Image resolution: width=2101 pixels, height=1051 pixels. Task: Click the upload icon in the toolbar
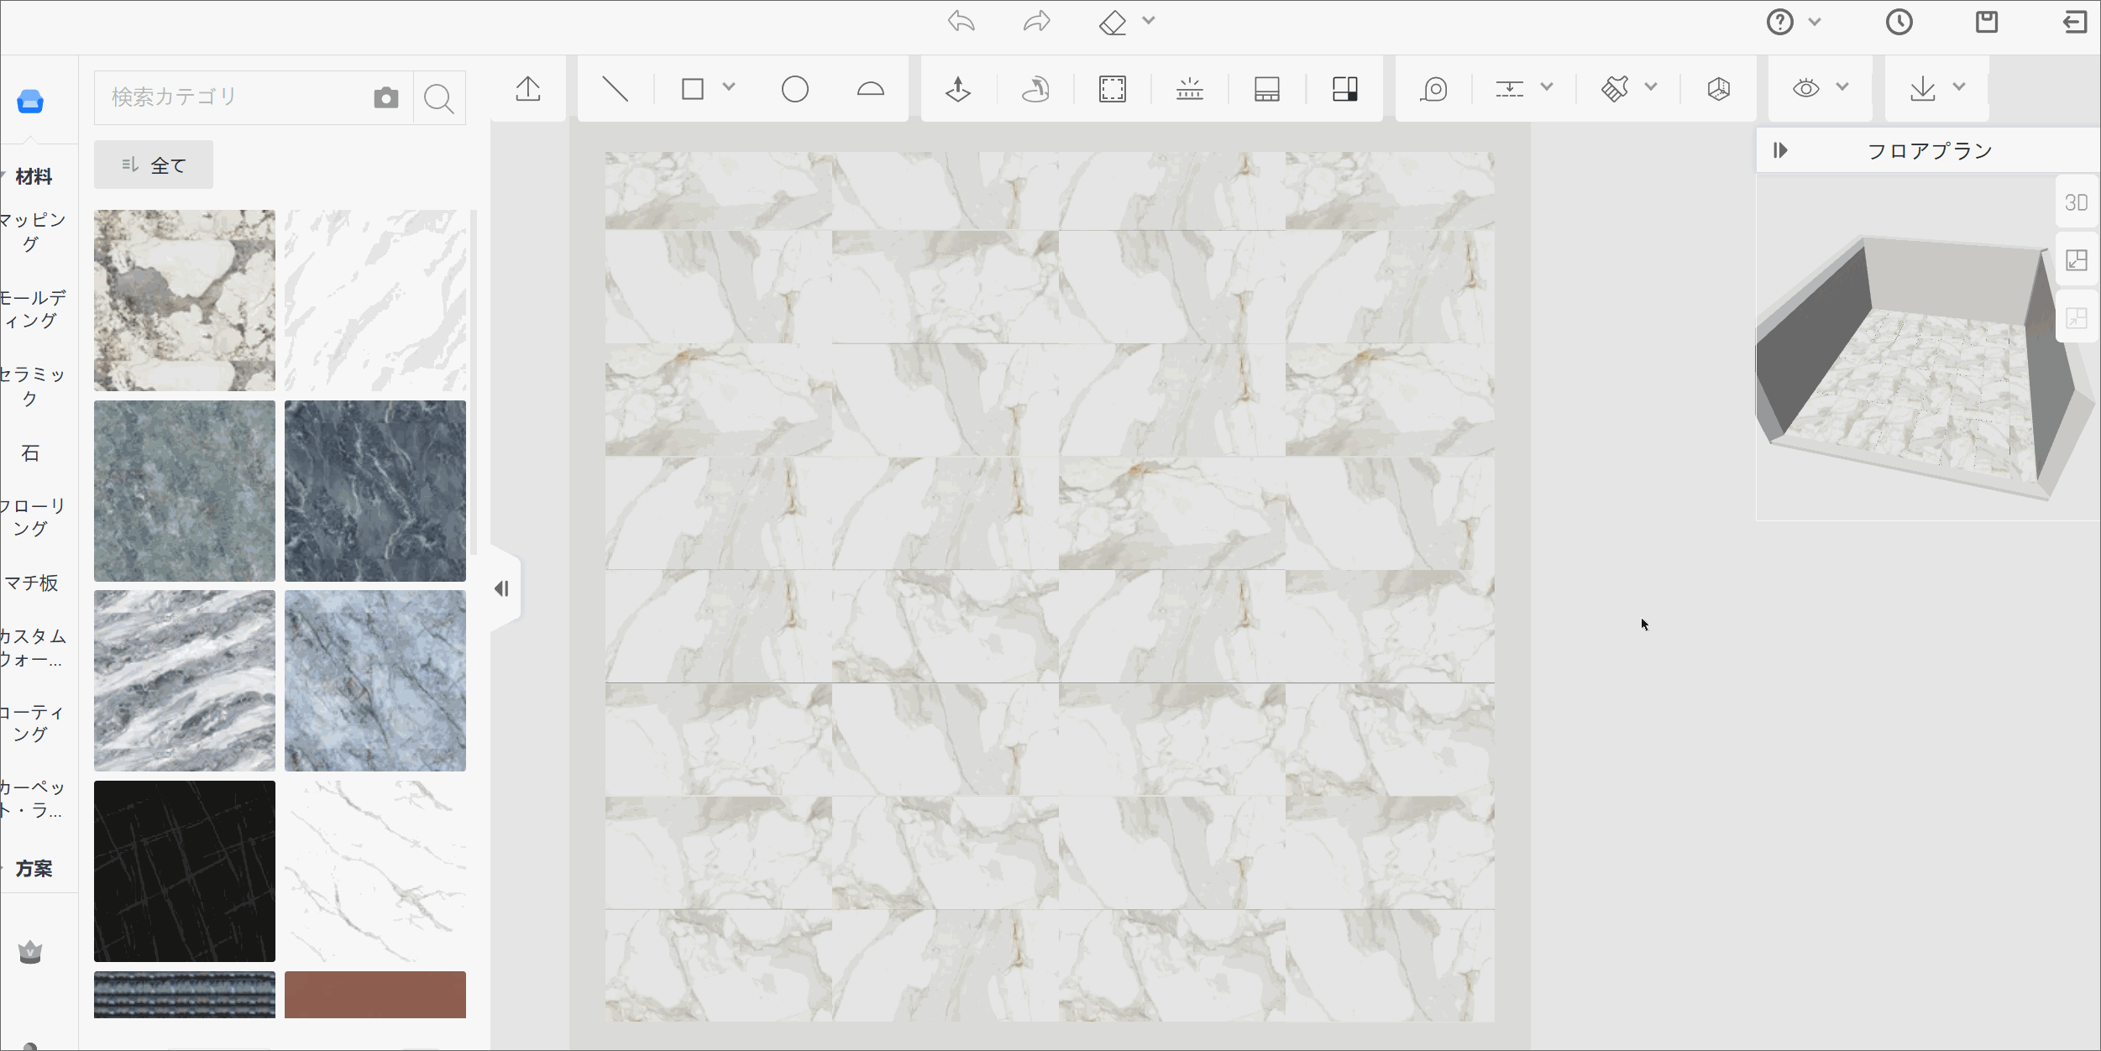click(x=528, y=89)
